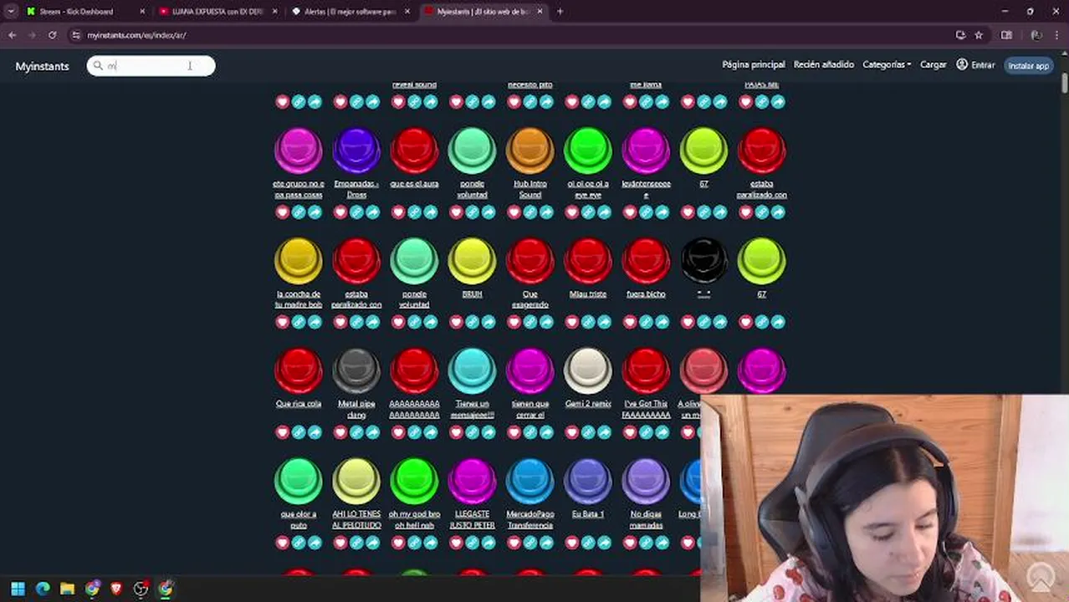
Task: Favorite the "BRUH" sound with heart
Action: pyautogui.click(x=456, y=322)
